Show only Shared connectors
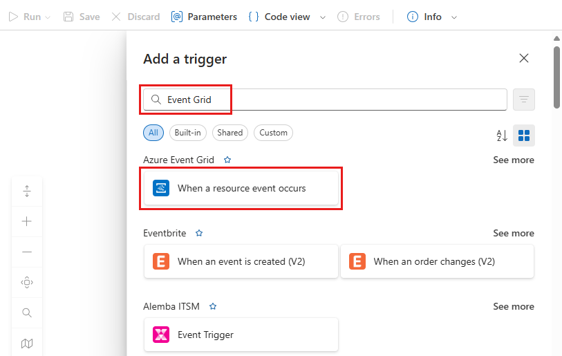The height and width of the screenshot is (356, 562). [230, 133]
